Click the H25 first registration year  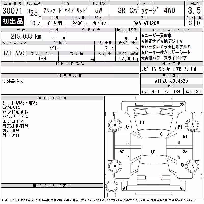click(33, 12)
